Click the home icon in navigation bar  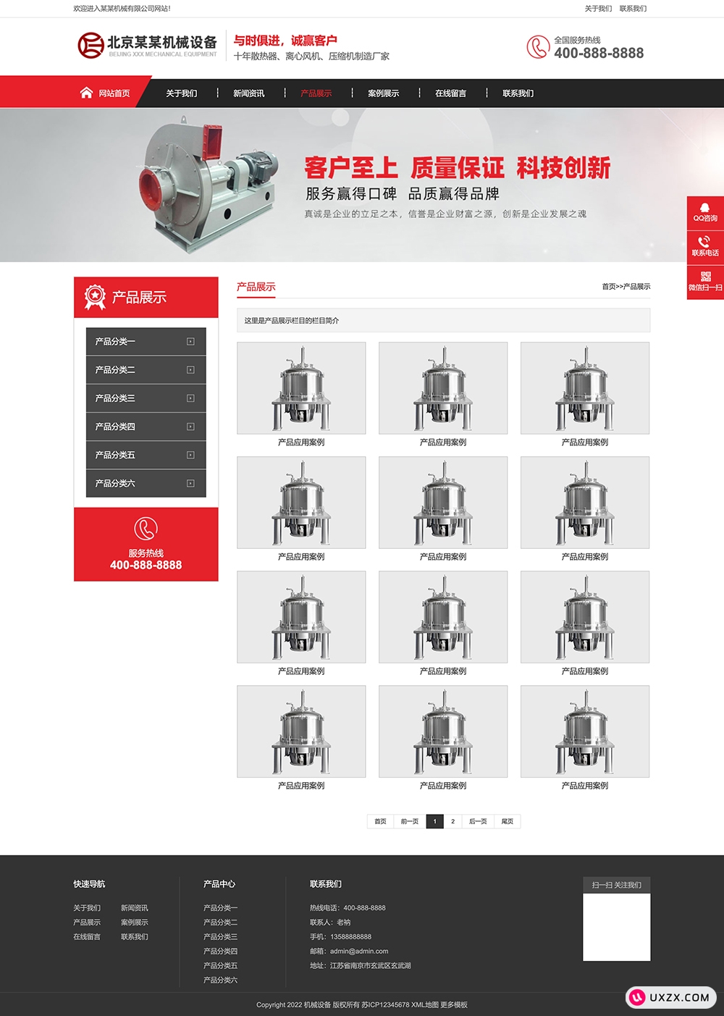[x=86, y=93]
